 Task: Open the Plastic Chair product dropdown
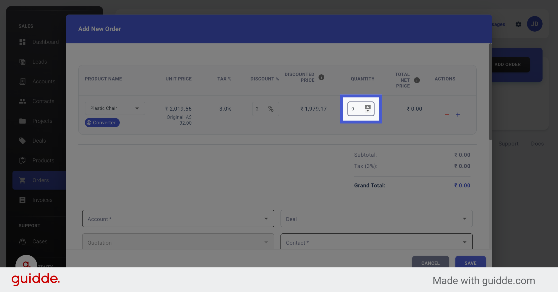point(115,108)
